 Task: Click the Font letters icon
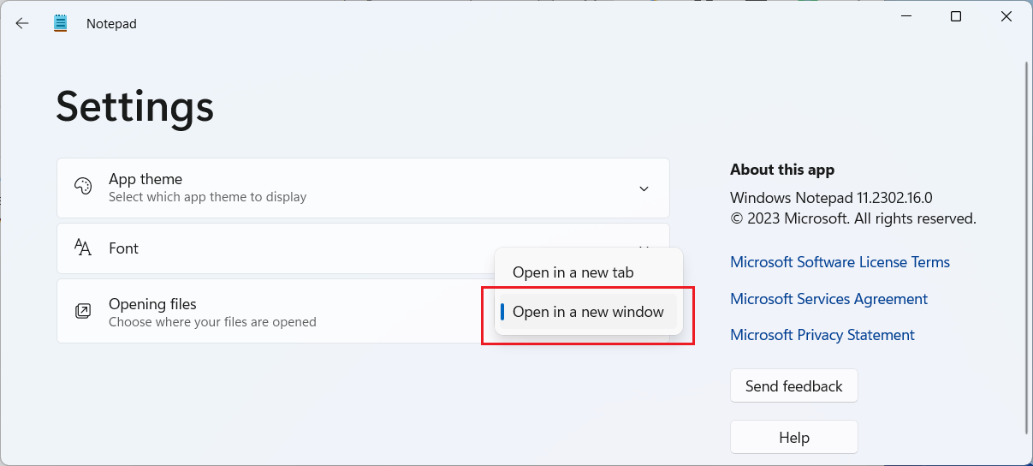(83, 248)
